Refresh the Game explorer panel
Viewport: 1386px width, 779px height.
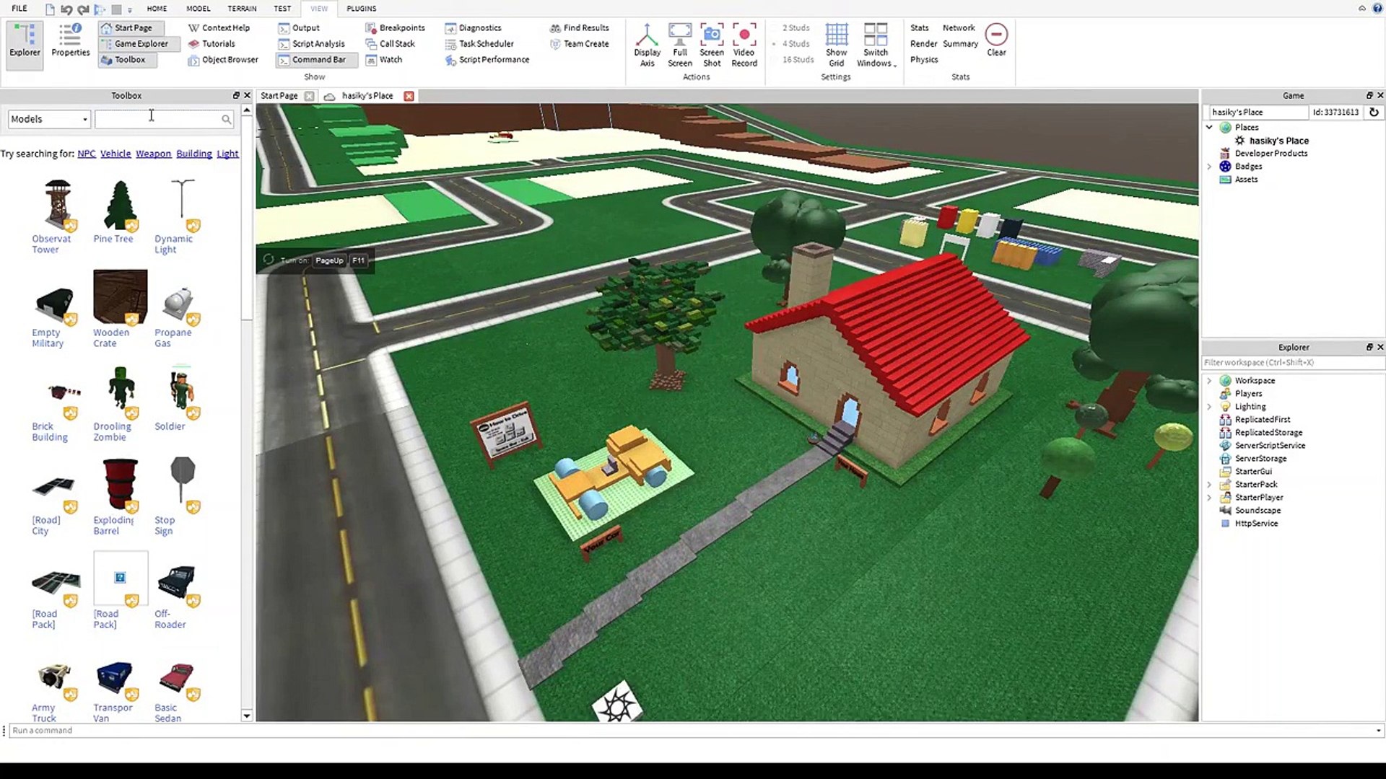click(1374, 112)
